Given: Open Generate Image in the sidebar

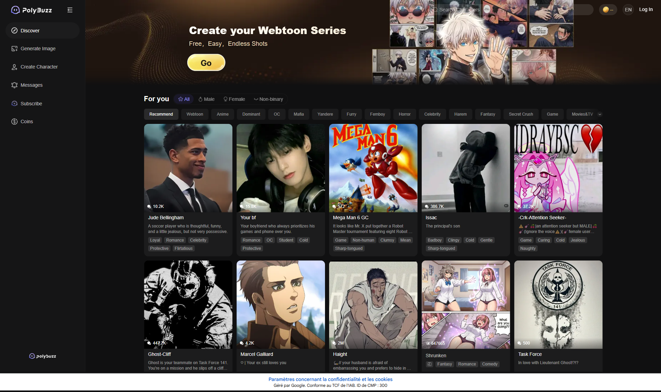Looking at the screenshot, I should coord(42,49).
